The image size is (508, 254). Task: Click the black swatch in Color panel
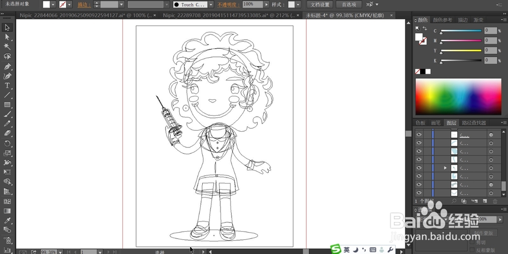(423, 71)
